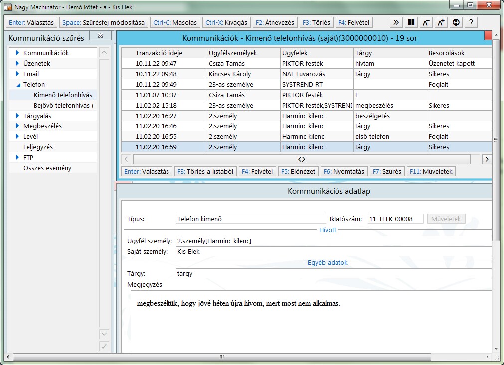Open the four-square grid layout icon
The width and height of the screenshot is (504, 365).
coord(411,22)
